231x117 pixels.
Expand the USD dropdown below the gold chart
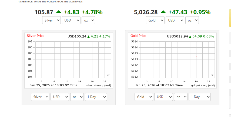point(163,97)
